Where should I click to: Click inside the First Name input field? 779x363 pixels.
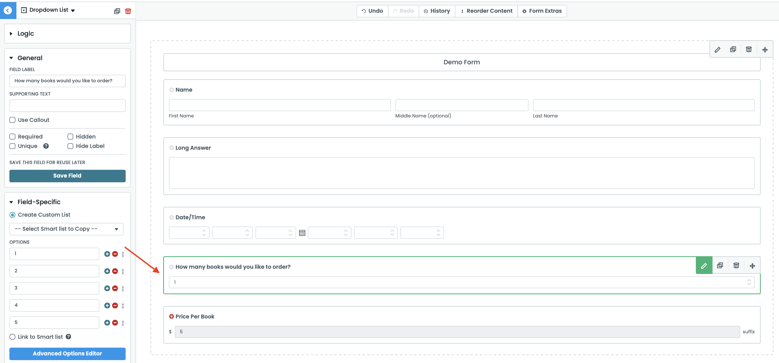pyautogui.click(x=279, y=105)
